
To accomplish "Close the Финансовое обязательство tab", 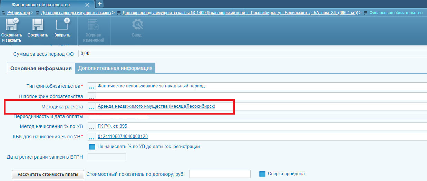I will pos(87,5).
